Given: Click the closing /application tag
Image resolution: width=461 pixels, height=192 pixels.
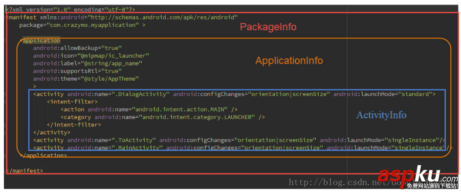Looking at the screenshot, I should pos(44,155).
